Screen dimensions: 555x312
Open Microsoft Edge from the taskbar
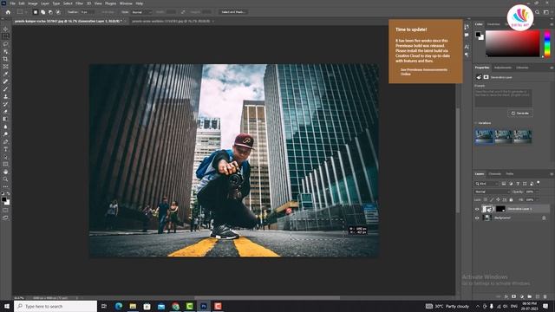pyautogui.click(x=119, y=306)
